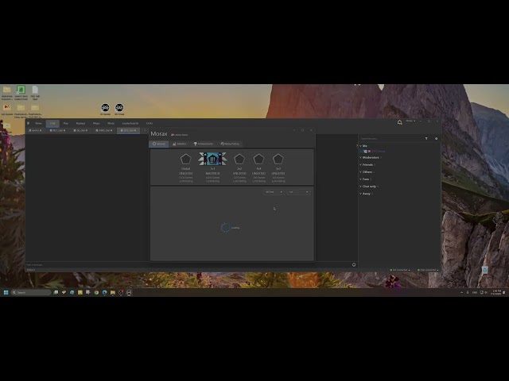This screenshot has height=381, width=509.
Task: Select the Global rating pentagon badge
Action: (185, 159)
